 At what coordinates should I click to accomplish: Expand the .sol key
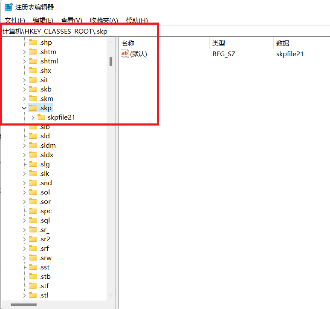pyautogui.click(x=24, y=192)
